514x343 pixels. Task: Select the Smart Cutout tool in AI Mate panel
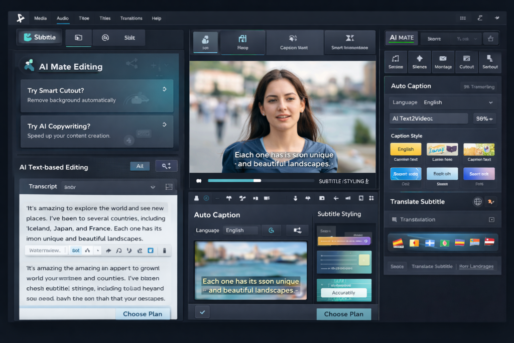(x=97, y=95)
